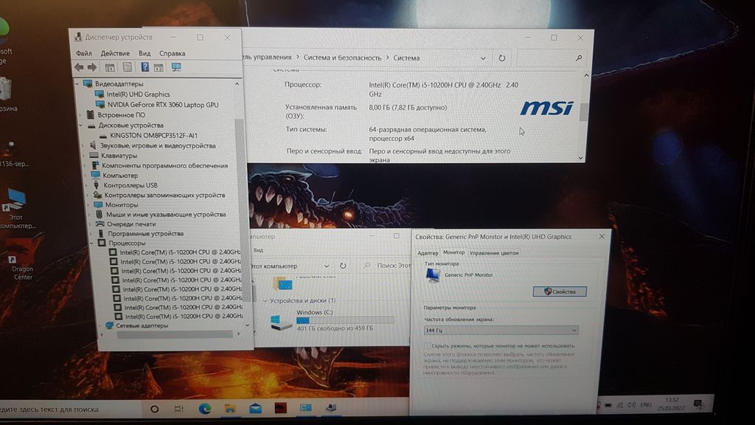Image resolution: width=755 pixels, height=425 pixels.
Task: Click the Свойства button for Generic PnP Monitor
Action: (560, 291)
